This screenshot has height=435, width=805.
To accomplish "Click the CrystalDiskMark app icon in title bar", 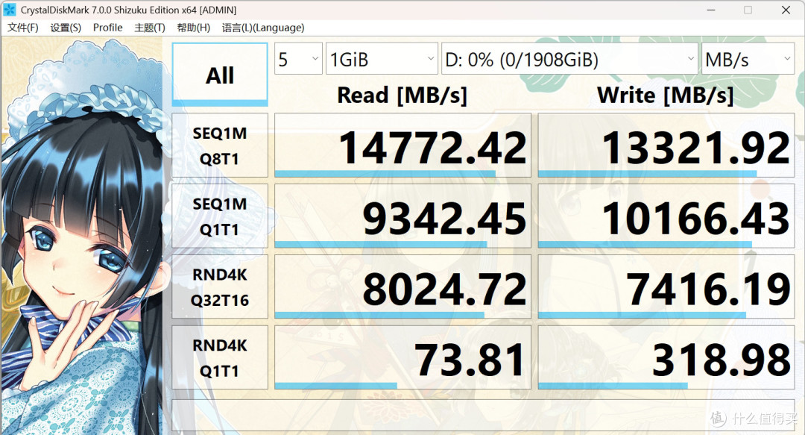I will [9, 10].
